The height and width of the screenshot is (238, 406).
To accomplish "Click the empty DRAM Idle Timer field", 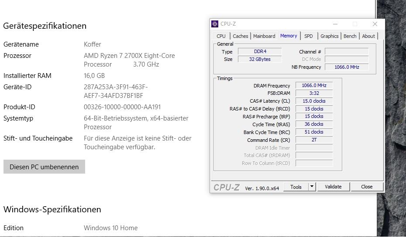I will pos(314,147).
